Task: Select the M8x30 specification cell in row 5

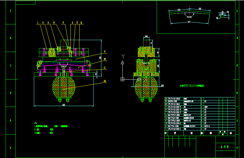Action: pos(189,118)
